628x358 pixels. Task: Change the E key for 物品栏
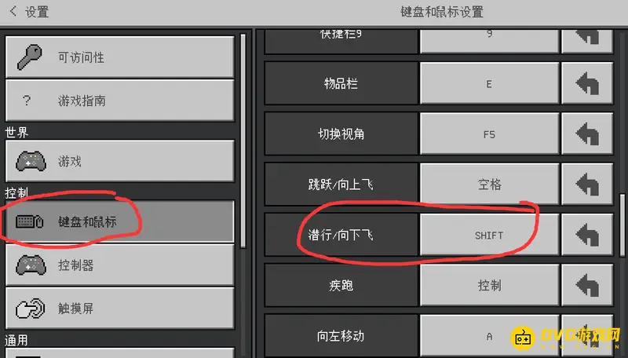489,83
